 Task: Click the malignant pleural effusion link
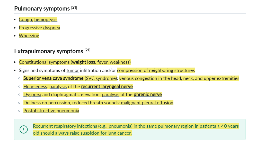147,103
